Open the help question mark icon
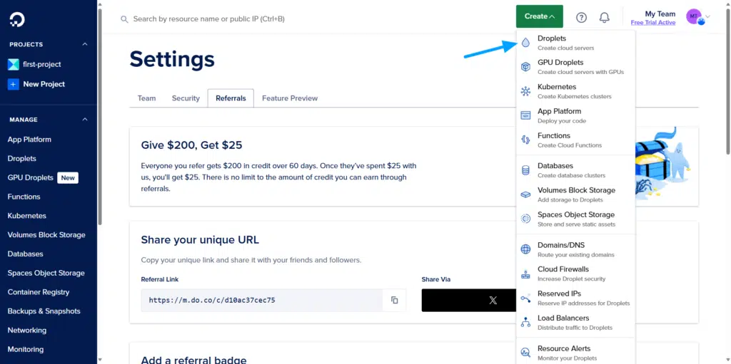The width and height of the screenshot is (731, 364). coord(581,18)
